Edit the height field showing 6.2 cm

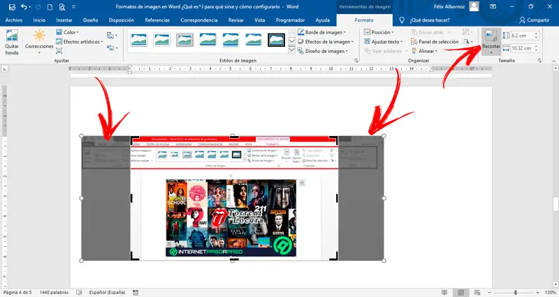point(521,36)
